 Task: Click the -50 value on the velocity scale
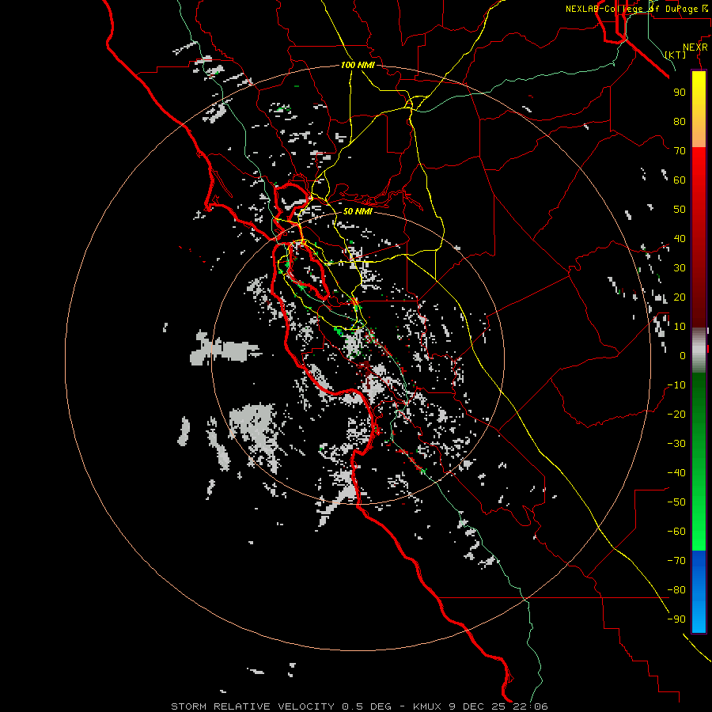tap(676, 502)
